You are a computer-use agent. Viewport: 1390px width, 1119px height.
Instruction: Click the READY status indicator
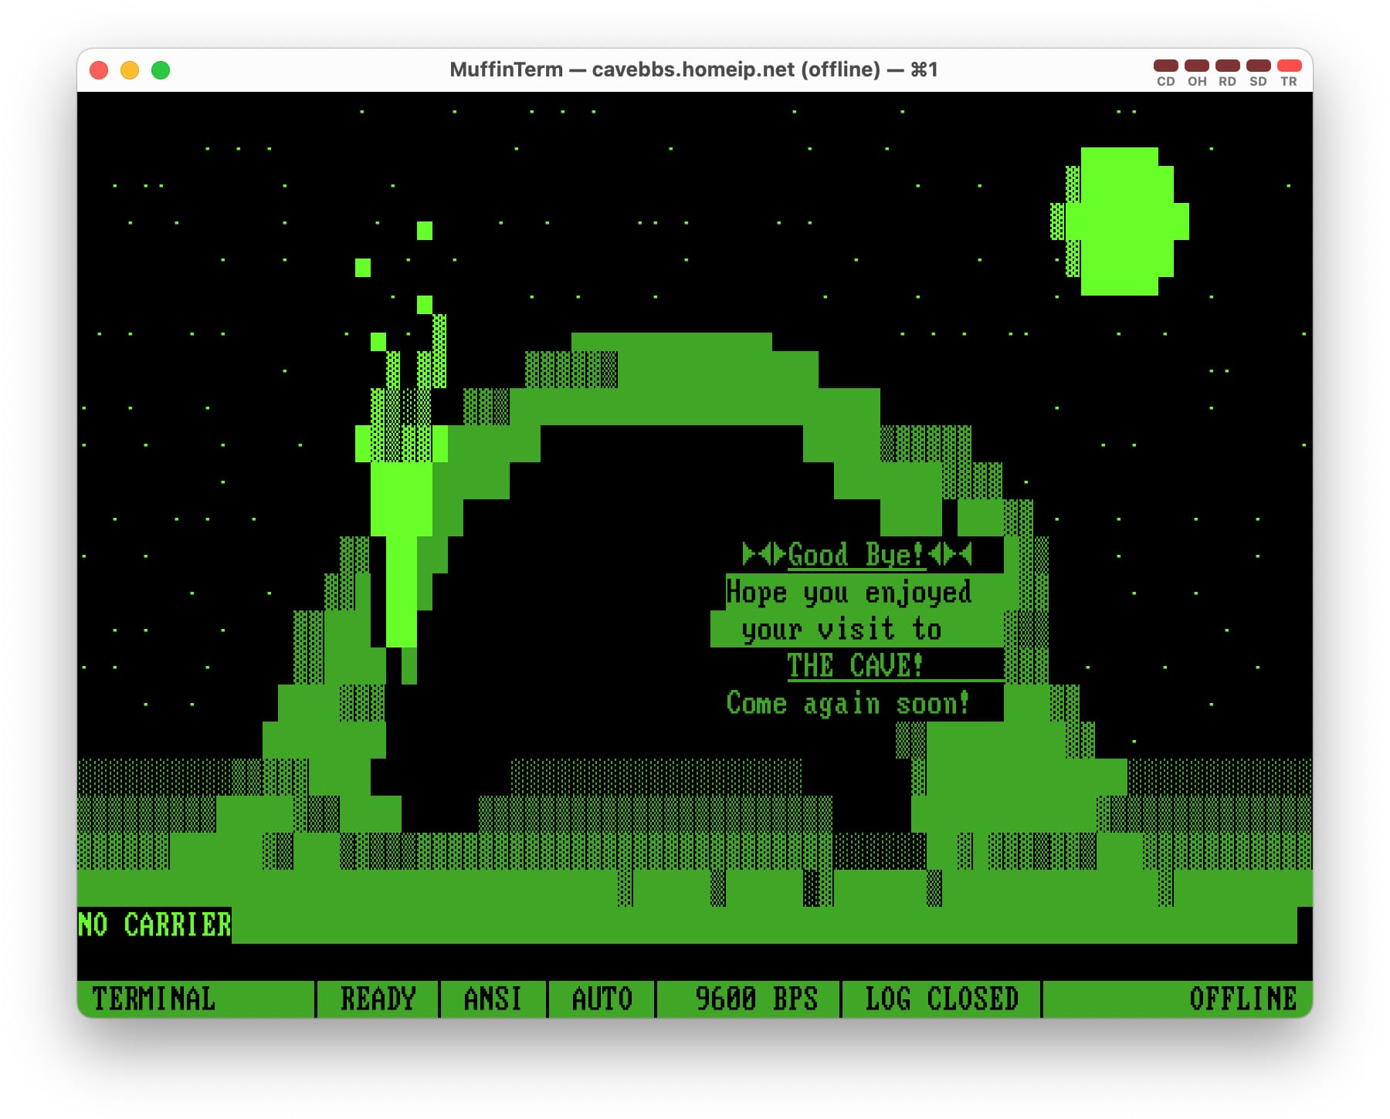point(378,999)
